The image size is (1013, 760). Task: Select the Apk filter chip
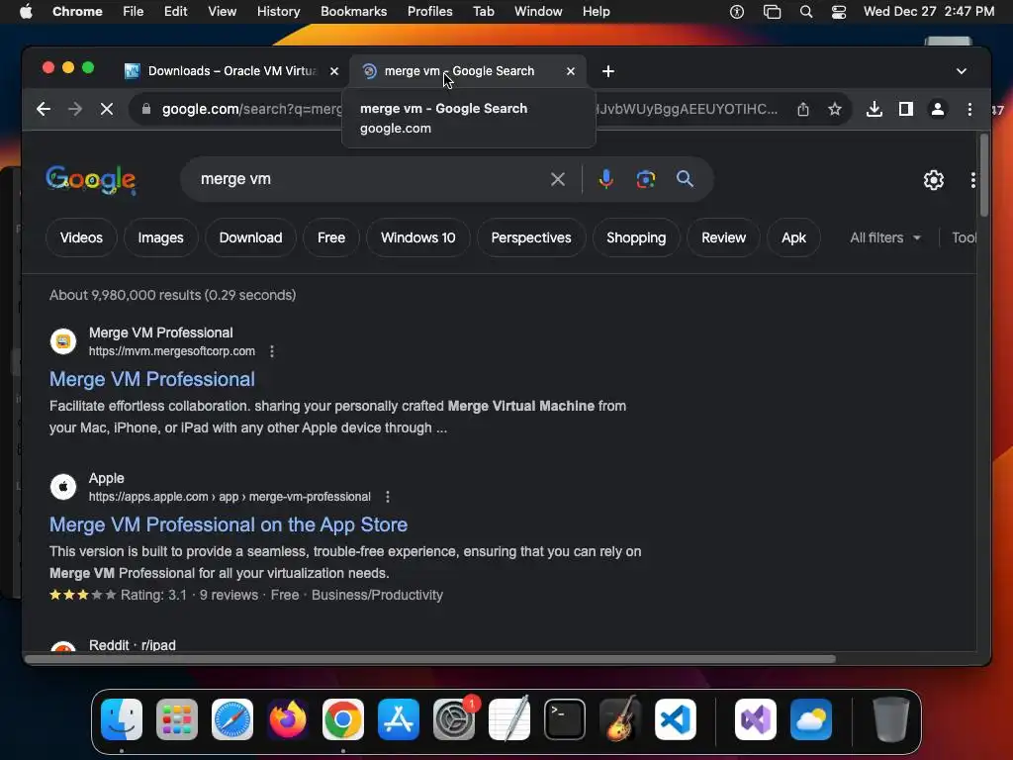tap(793, 237)
